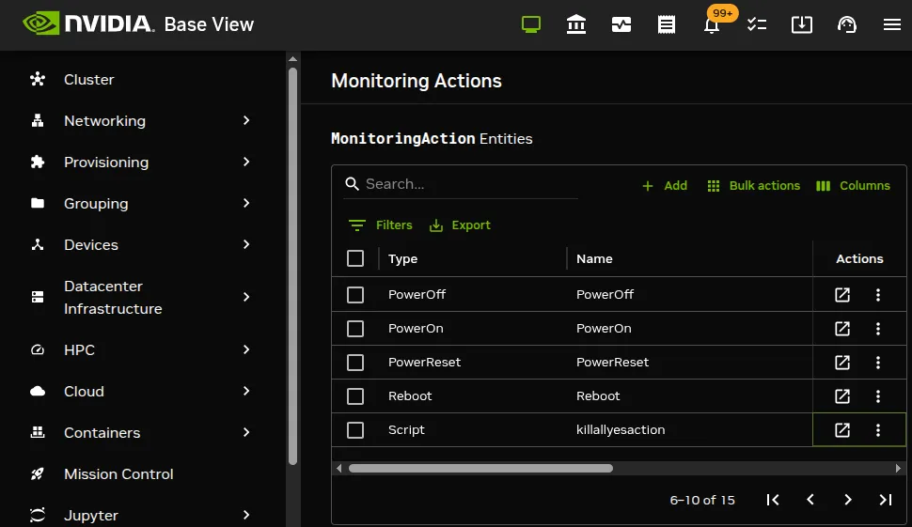Click the Containers sidebar icon

pos(38,432)
